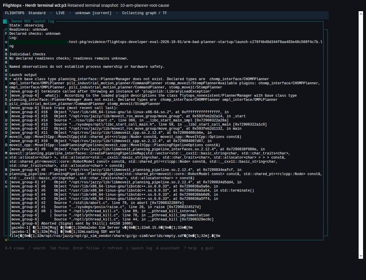Viewport: 366px width, 280px height.
Task: Click stack frame #0 __pthread_kill_internal line
Action: [x=103, y=211]
